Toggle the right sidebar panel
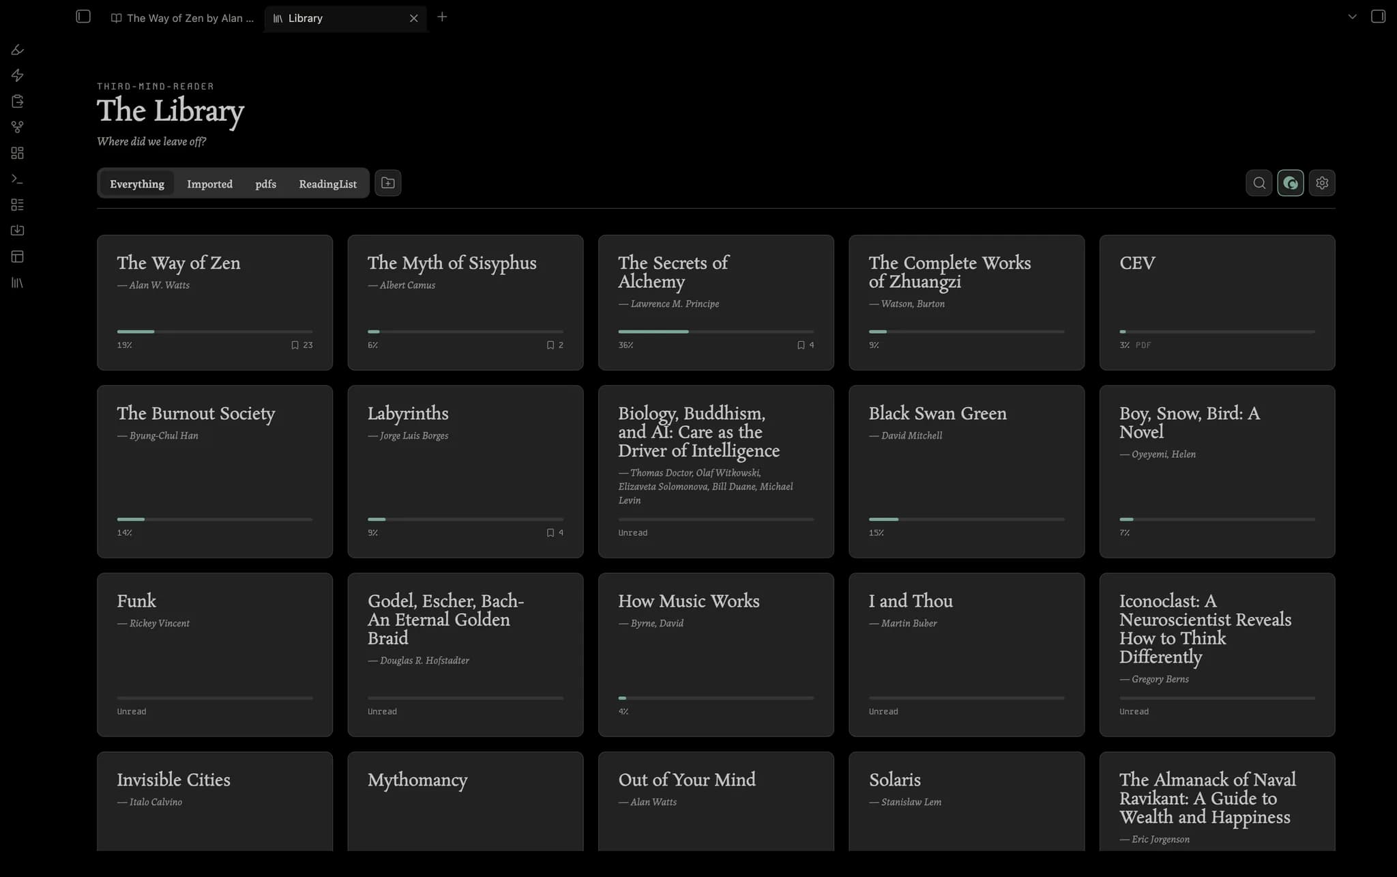Screen dimensions: 1397x877 [x=1378, y=16]
